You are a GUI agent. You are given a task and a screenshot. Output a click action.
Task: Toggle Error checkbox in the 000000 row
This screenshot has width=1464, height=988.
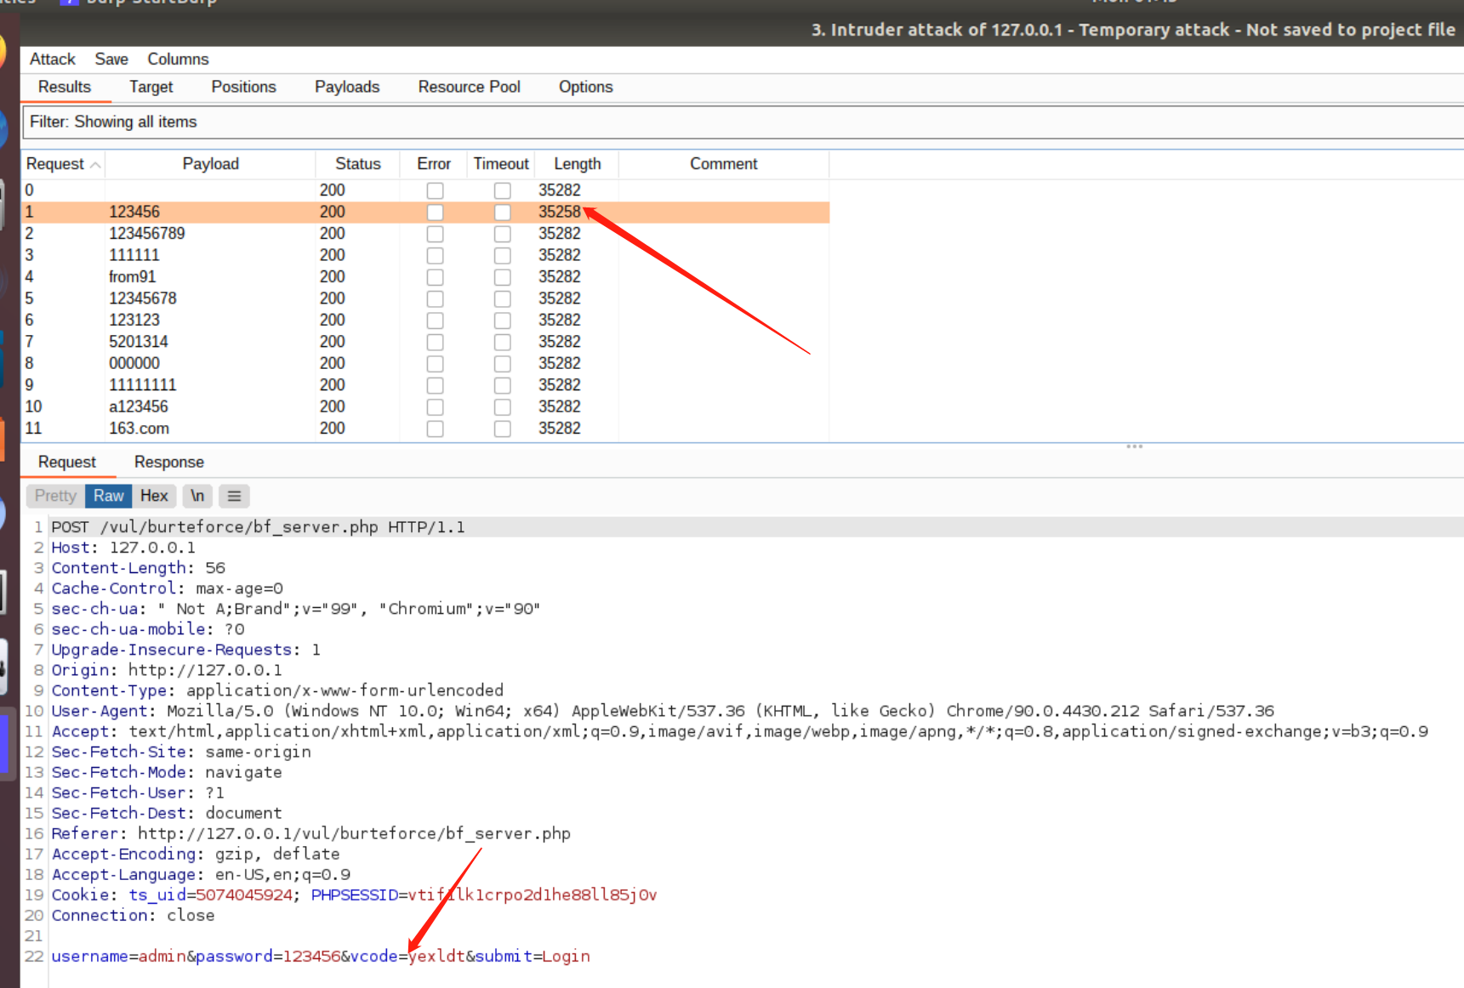coord(435,364)
